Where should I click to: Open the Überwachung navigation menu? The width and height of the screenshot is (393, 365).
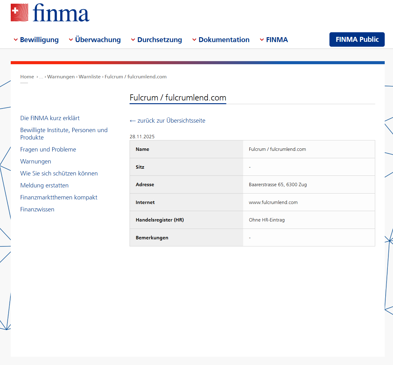98,40
